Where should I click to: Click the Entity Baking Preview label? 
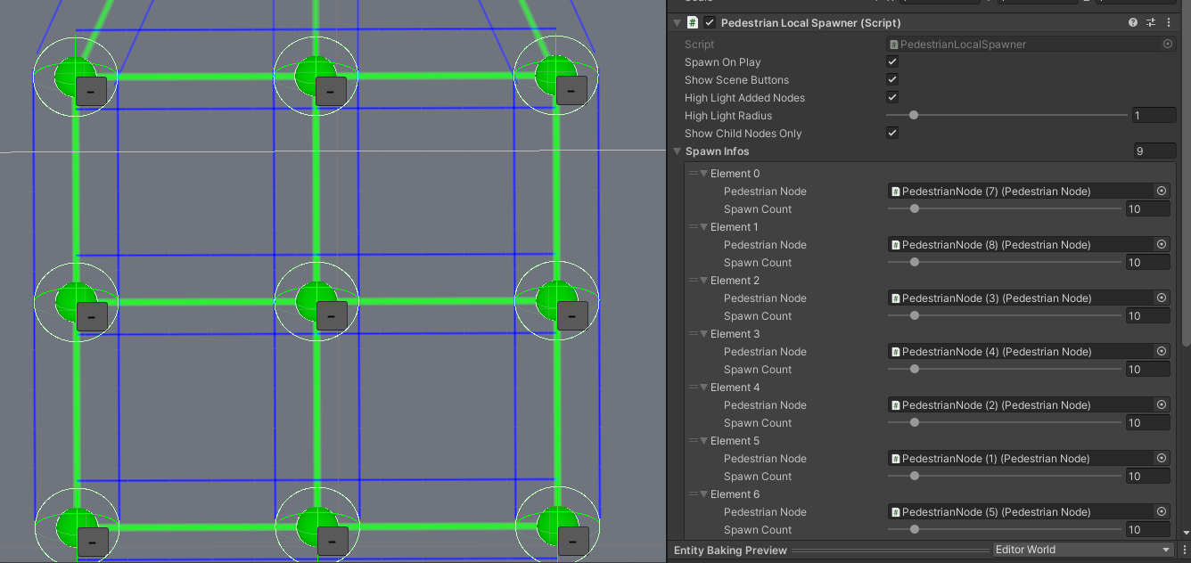click(x=730, y=551)
